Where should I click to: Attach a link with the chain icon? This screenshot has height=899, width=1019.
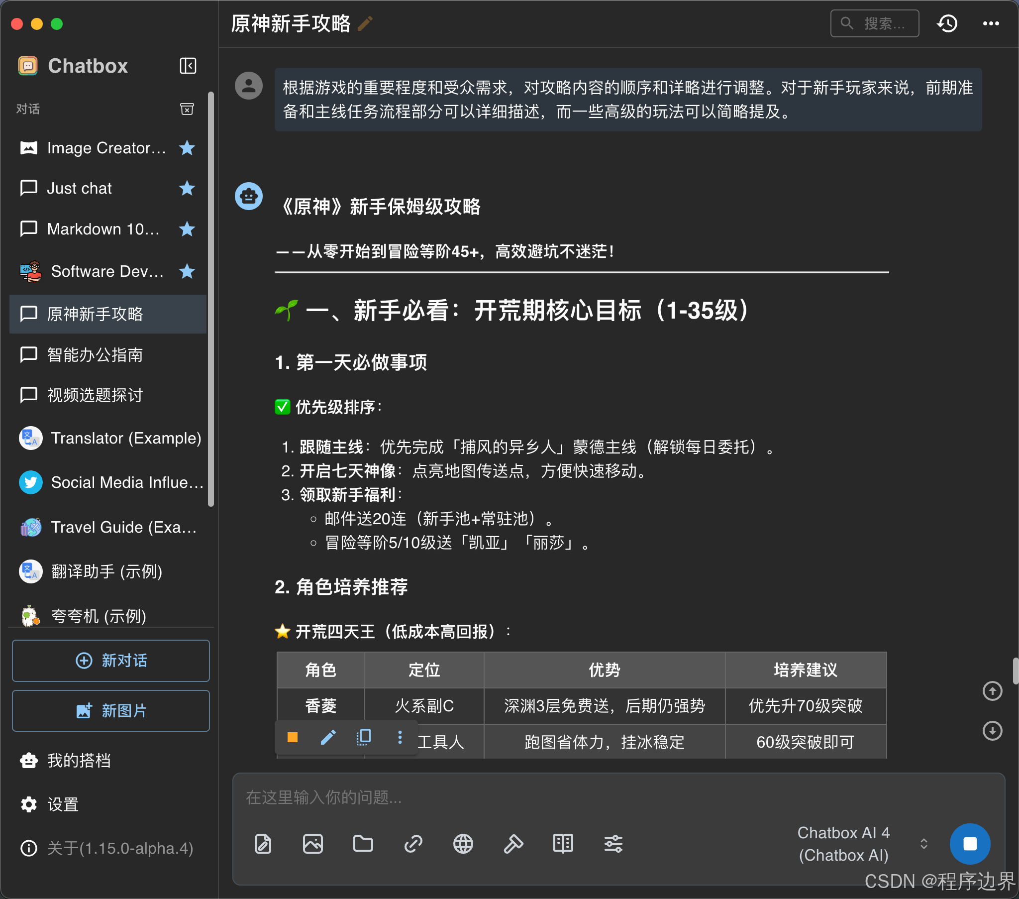coord(413,844)
